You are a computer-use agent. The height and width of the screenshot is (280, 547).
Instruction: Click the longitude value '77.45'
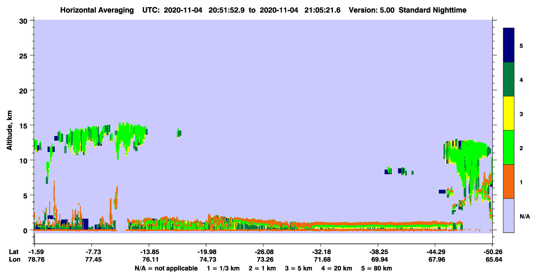pyautogui.click(x=93, y=259)
